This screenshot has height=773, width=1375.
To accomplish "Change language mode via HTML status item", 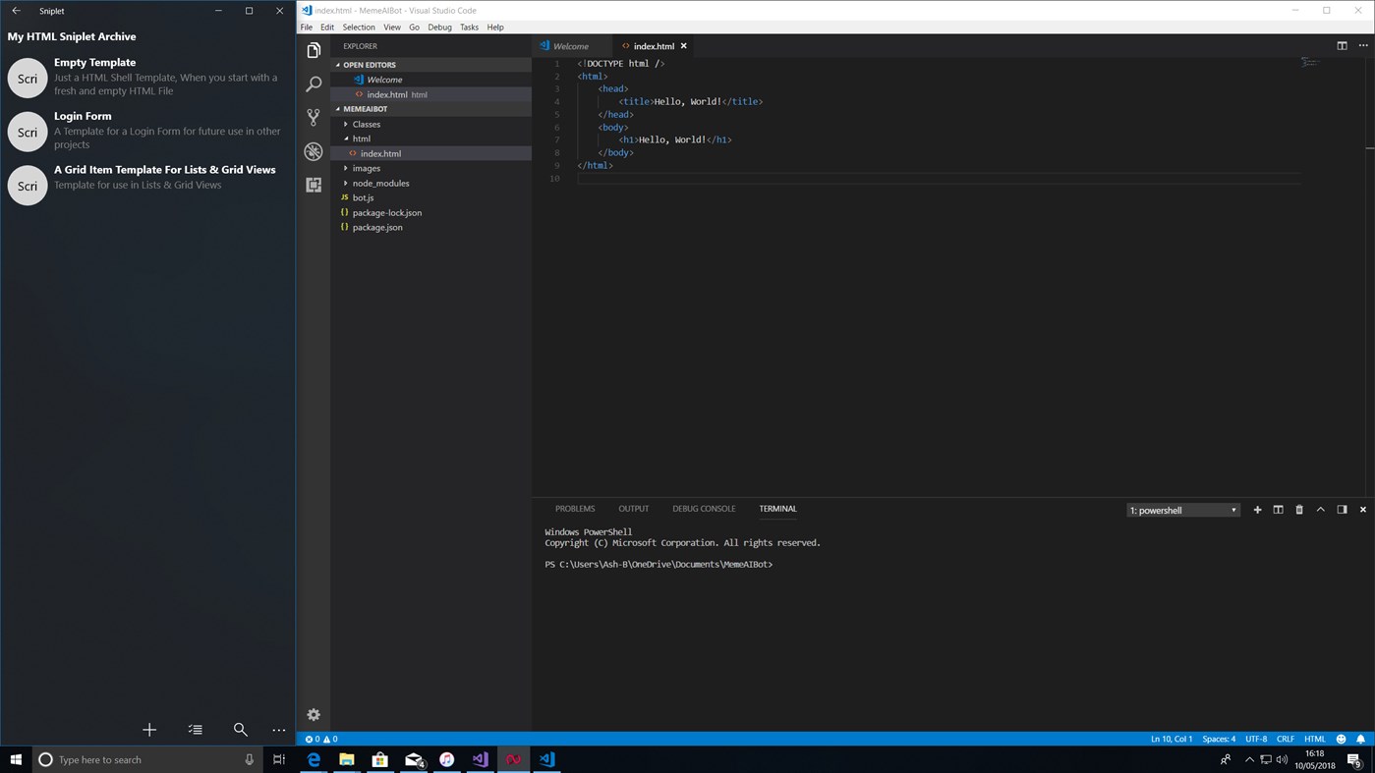I will point(1315,739).
